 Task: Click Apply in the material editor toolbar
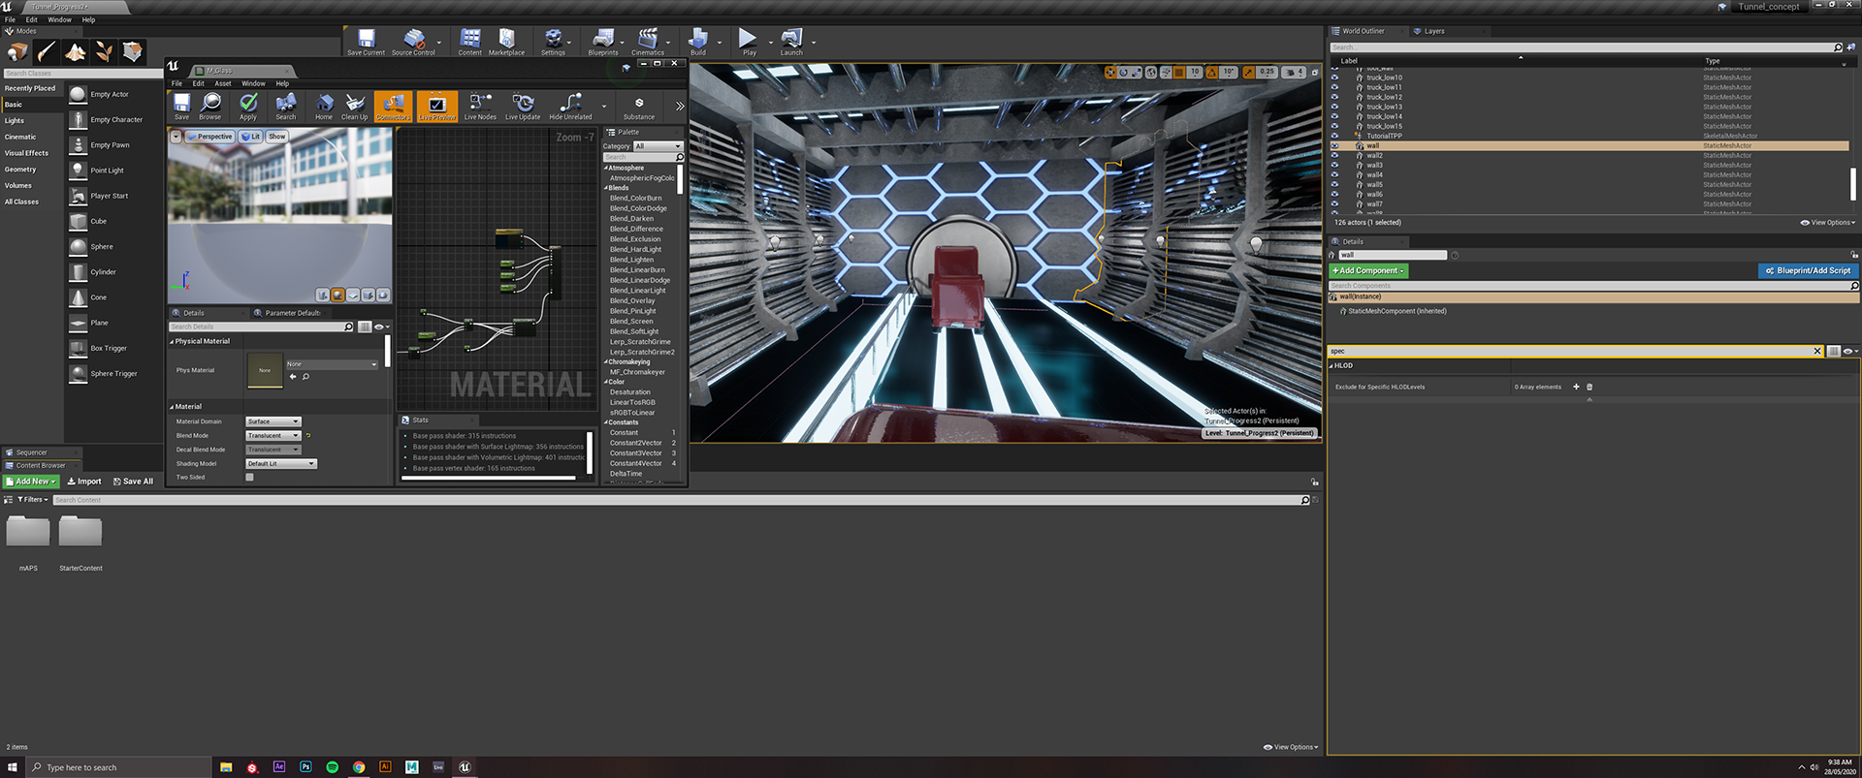point(248,107)
